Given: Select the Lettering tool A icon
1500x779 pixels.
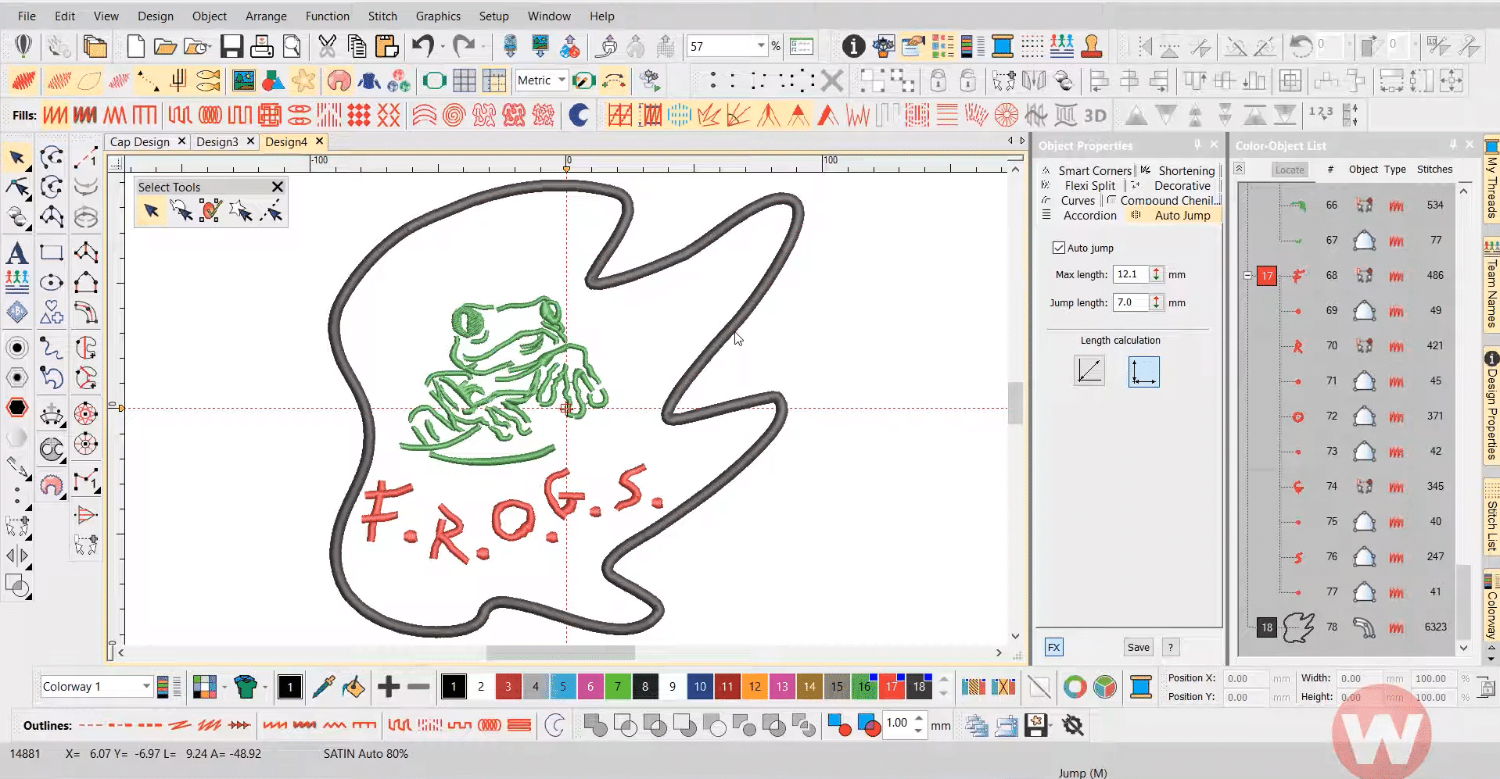Looking at the screenshot, I should [17, 253].
